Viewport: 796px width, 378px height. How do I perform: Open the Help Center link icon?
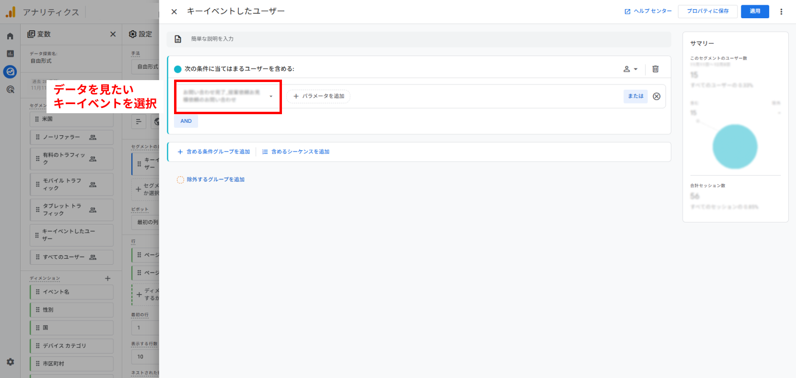pyautogui.click(x=627, y=12)
